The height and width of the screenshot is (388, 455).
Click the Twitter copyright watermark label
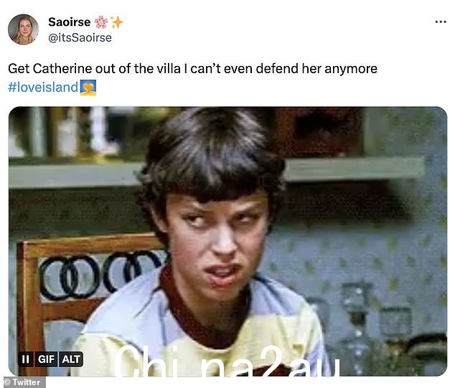pyautogui.click(x=23, y=382)
